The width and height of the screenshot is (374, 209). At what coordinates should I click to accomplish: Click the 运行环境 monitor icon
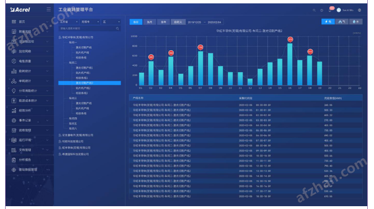pyautogui.click(x=14, y=140)
